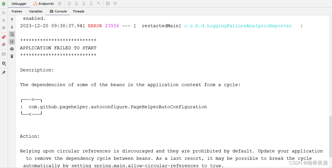Resume the paused debugger session
This screenshot has height=168, width=332.
click(4, 12)
